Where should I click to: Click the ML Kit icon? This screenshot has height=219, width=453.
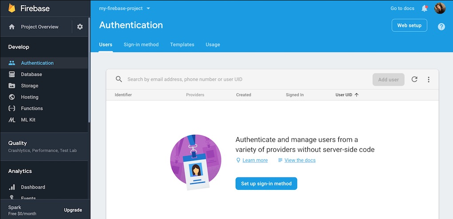pos(12,120)
